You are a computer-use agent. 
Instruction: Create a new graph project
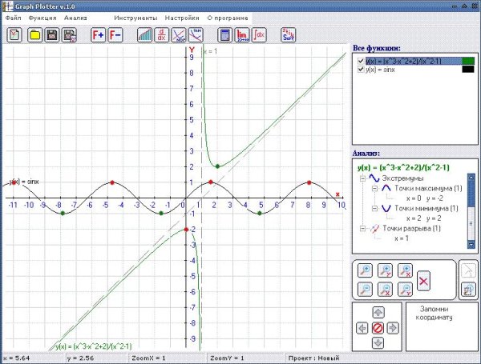click(14, 35)
